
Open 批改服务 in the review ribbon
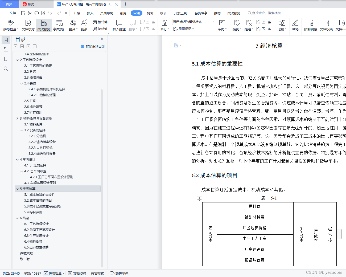(44, 25)
